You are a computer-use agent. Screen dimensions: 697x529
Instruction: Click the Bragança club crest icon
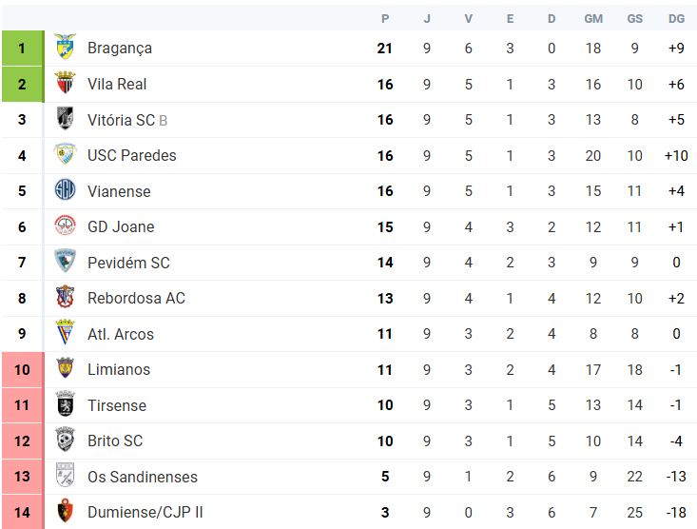[x=65, y=47]
